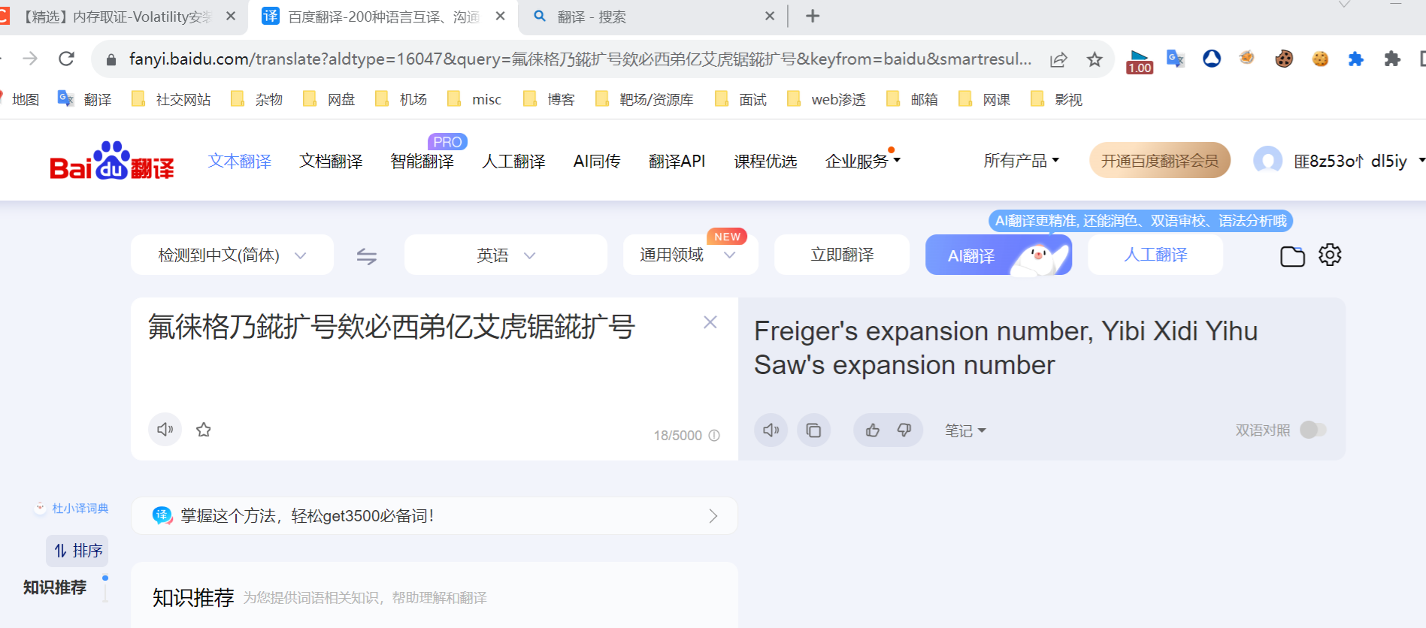
Task: Expand the 所有产品 products menu
Action: point(1021,160)
